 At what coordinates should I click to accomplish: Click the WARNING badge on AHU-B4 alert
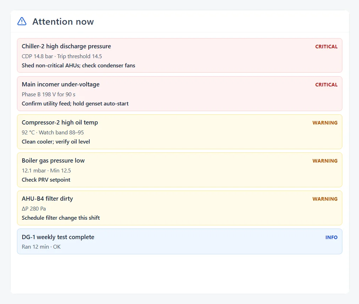(x=325, y=199)
